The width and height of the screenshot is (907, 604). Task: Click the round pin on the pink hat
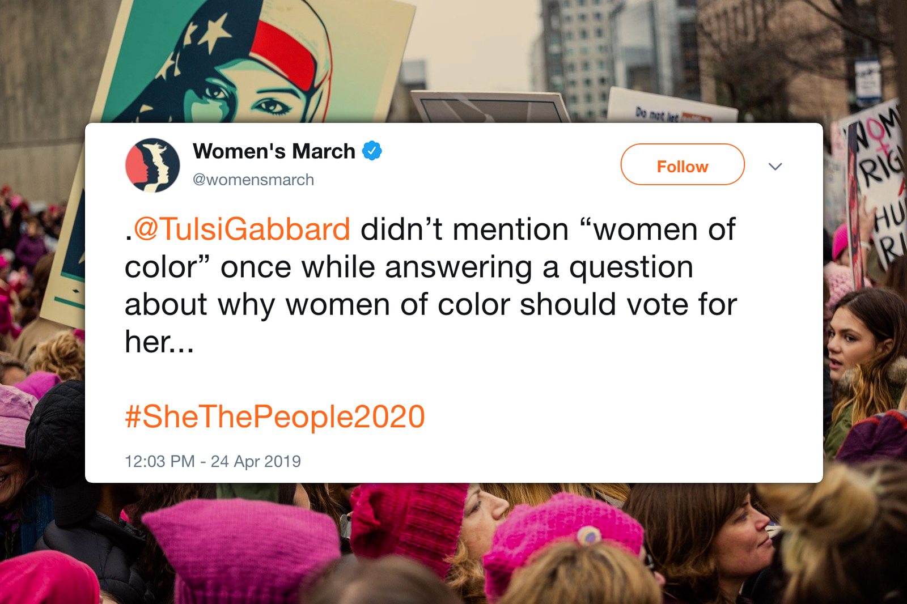tap(590, 535)
